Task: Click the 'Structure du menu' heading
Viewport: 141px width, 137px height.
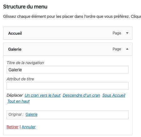Action: point(25,7)
